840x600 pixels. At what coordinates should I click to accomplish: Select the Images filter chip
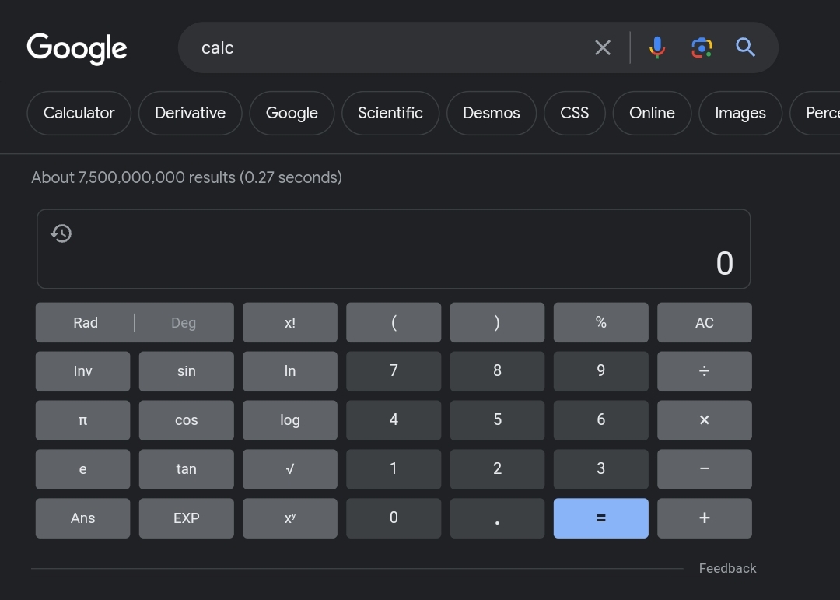point(740,113)
